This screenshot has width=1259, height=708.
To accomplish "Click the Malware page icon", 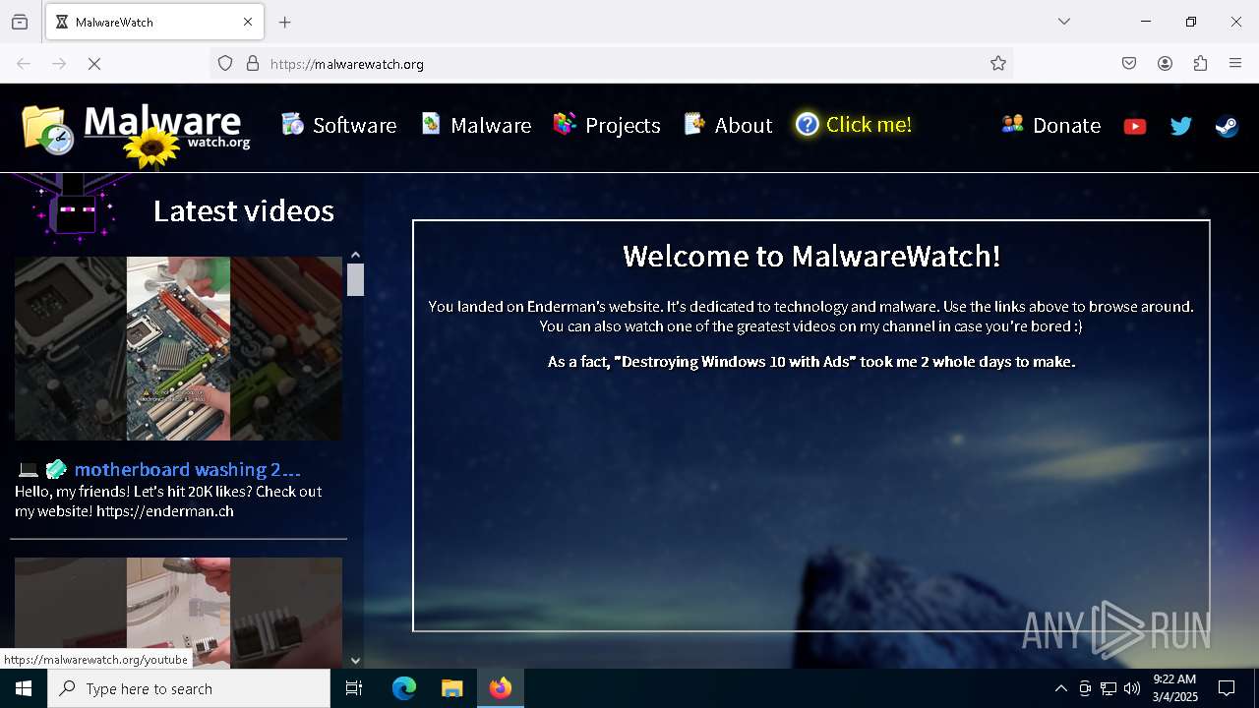I will [x=431, y=124].
